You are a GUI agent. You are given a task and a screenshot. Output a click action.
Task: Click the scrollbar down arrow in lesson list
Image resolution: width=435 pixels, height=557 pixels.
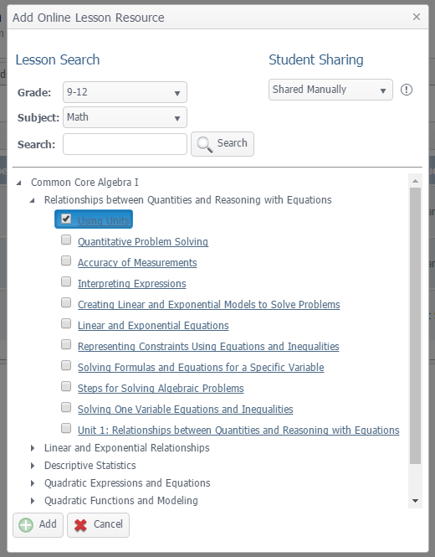(415, 501)
